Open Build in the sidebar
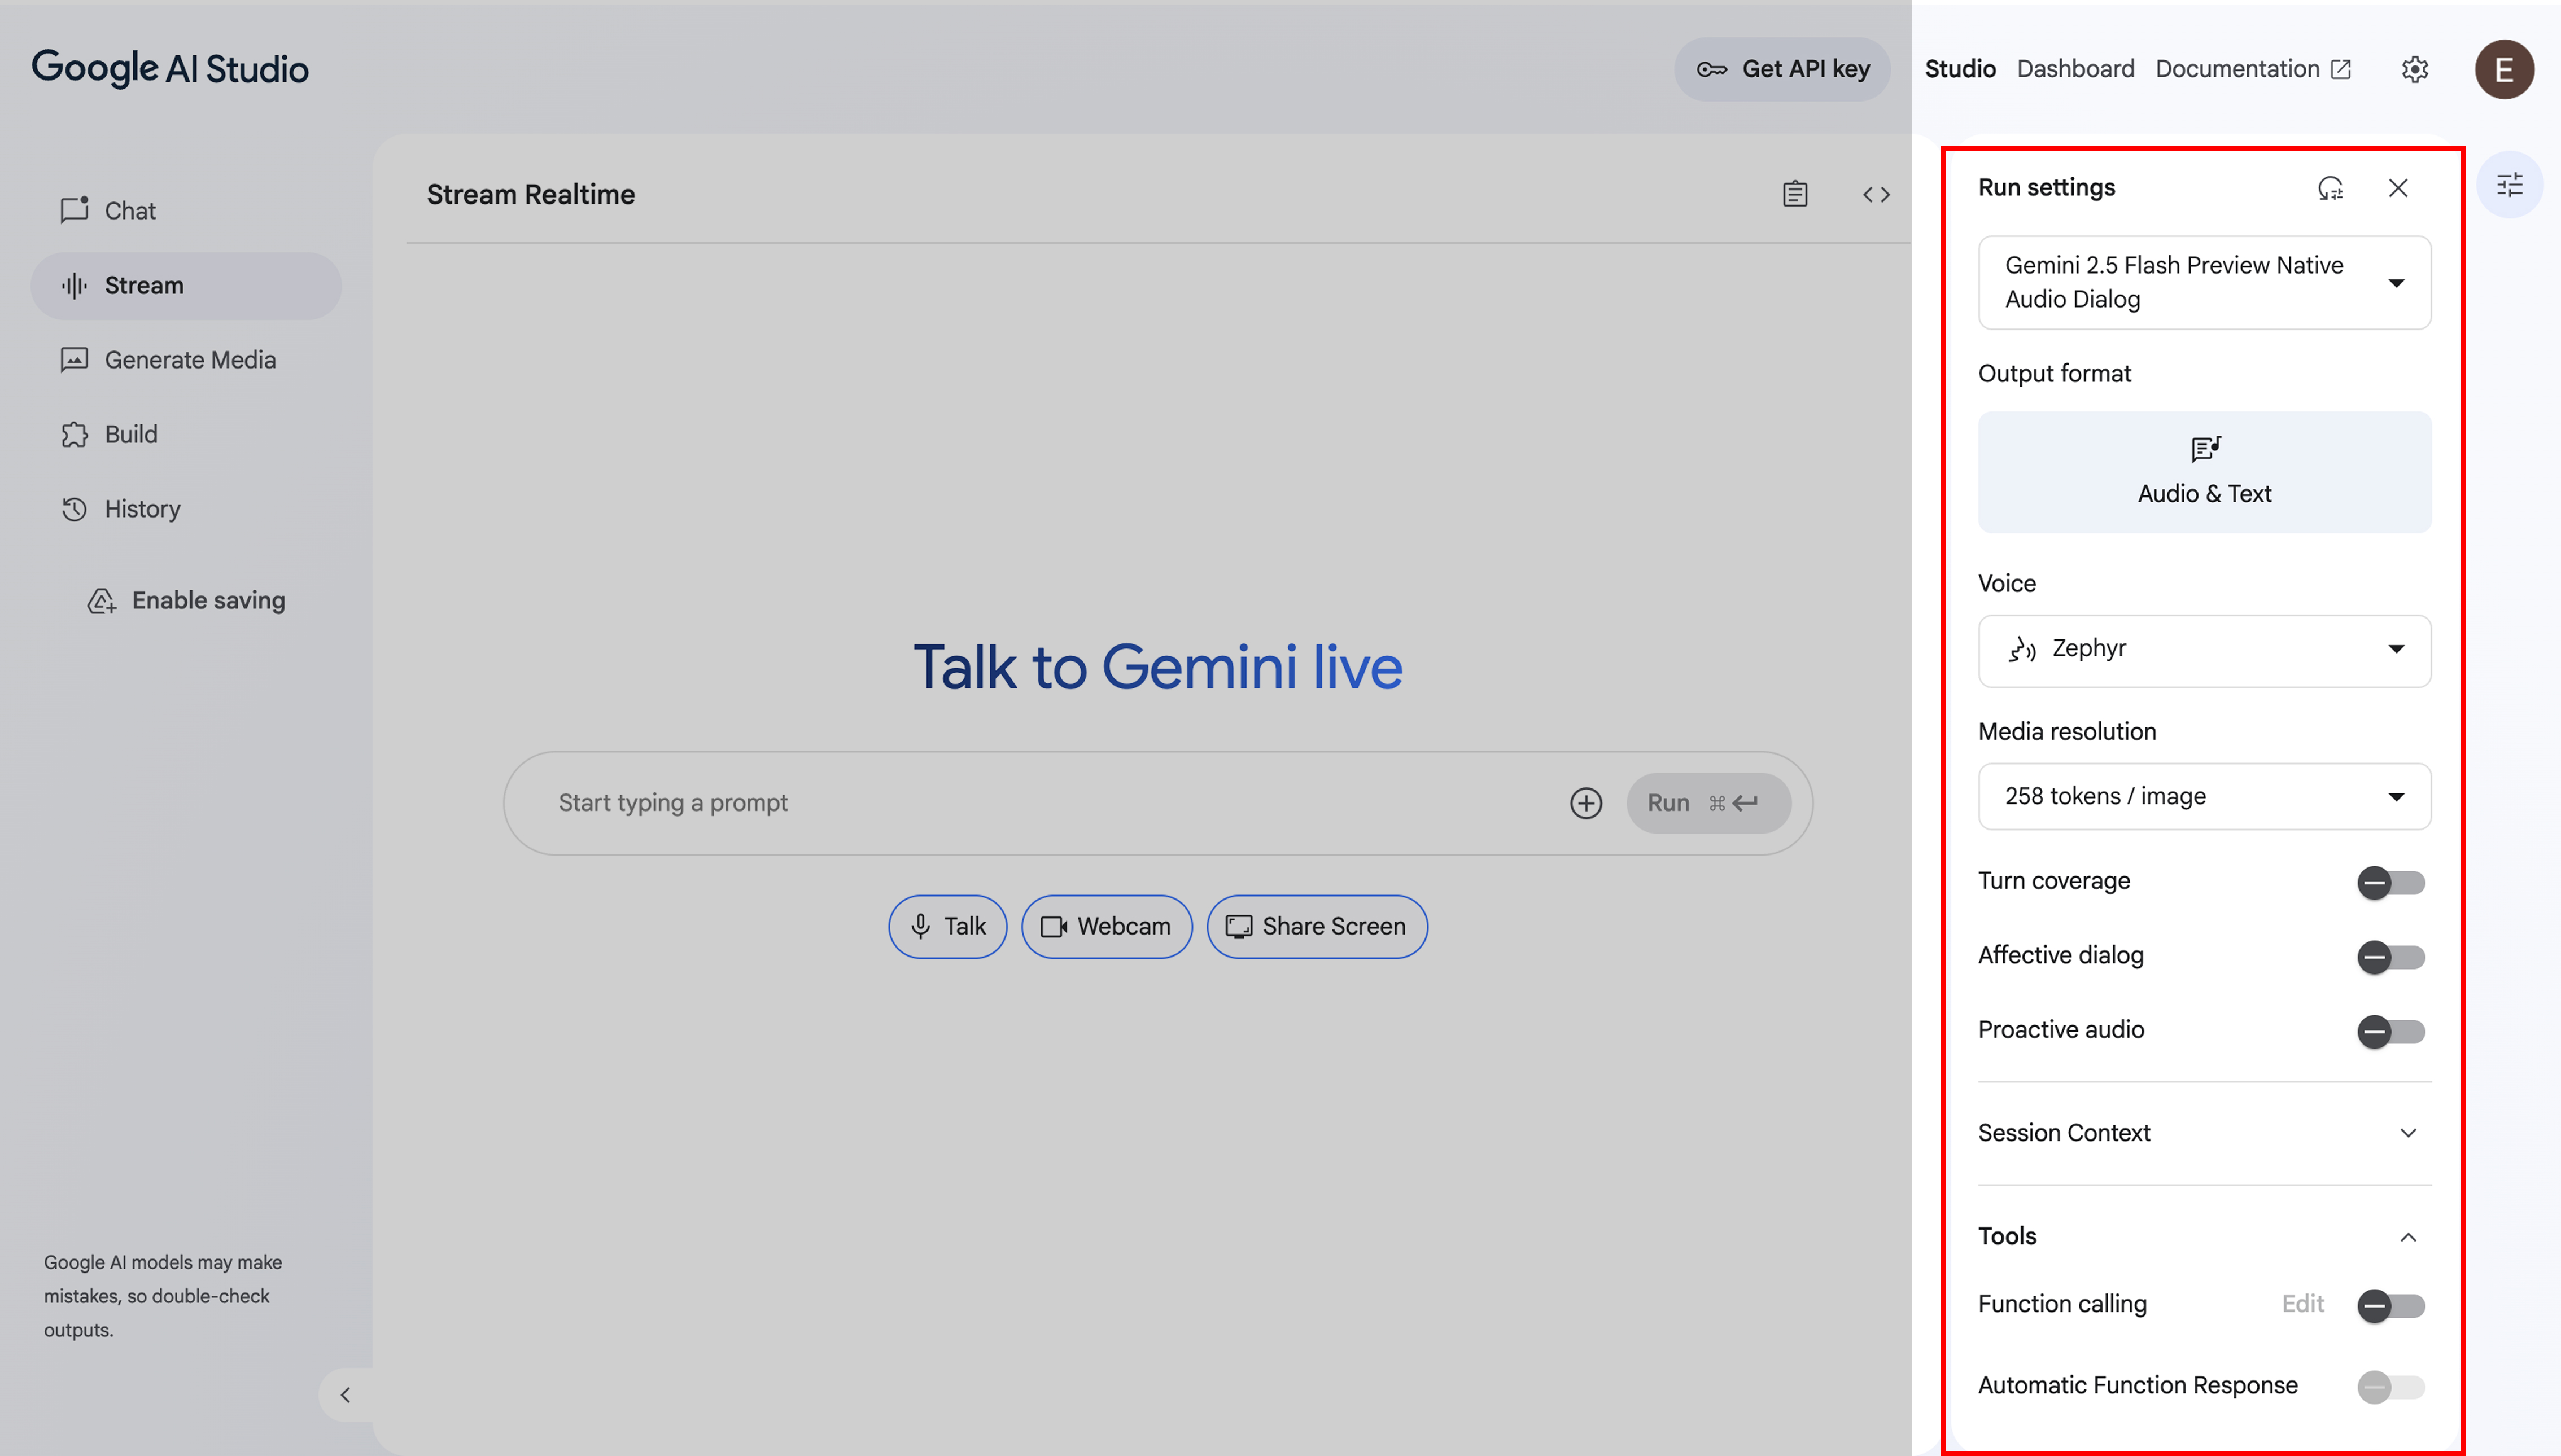 point(186,435)
